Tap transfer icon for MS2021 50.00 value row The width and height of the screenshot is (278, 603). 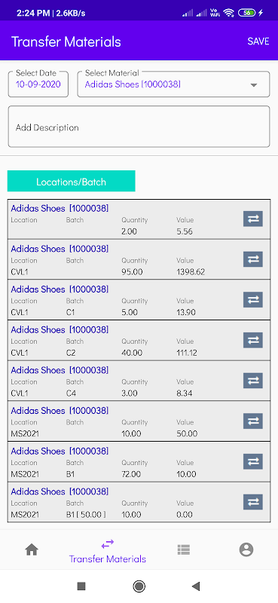click(x=253, y=421)
